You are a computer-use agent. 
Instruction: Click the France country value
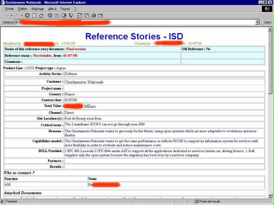[x=70, y=94]
